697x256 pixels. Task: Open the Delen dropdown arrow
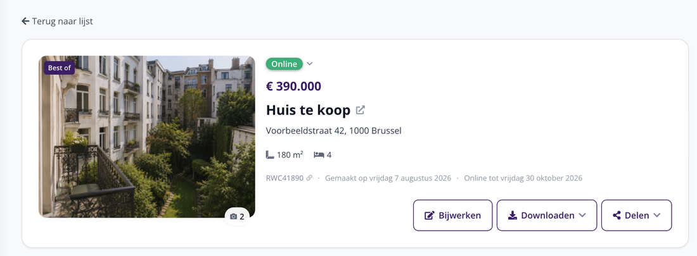pos(657,216)
